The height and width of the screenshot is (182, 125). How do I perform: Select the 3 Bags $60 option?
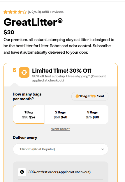click(x=92, y=114)
